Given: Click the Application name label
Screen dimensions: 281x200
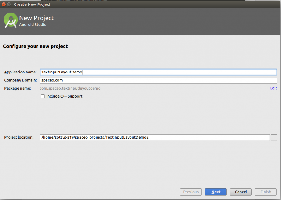Looking at the screenshot, I should click(20, 72).
